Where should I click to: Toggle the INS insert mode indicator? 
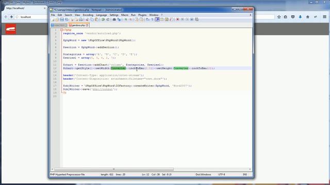[245, 174]
